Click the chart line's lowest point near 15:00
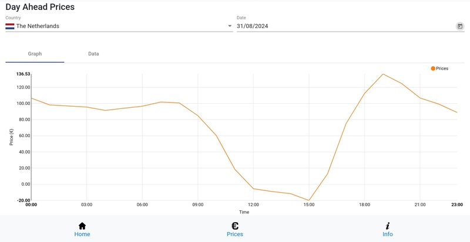The width and height of the screenshot is (470, 242). 309,200
